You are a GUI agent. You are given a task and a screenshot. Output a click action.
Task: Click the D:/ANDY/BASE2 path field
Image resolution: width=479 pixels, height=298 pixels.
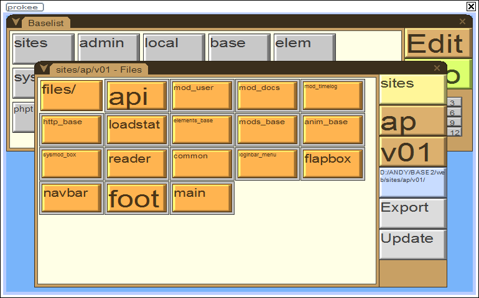[412, 182]
